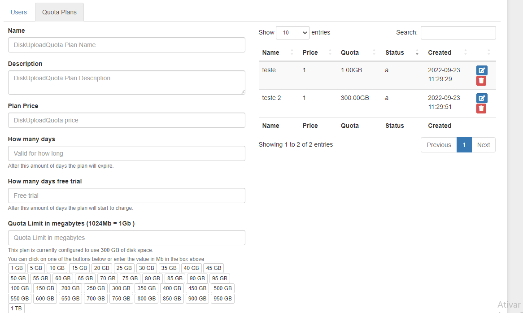Image resolution: width=523 pixels, height=313 pixels.
Task: Choose the 300 GB quota preset
Action: click(x=121, y=288)
